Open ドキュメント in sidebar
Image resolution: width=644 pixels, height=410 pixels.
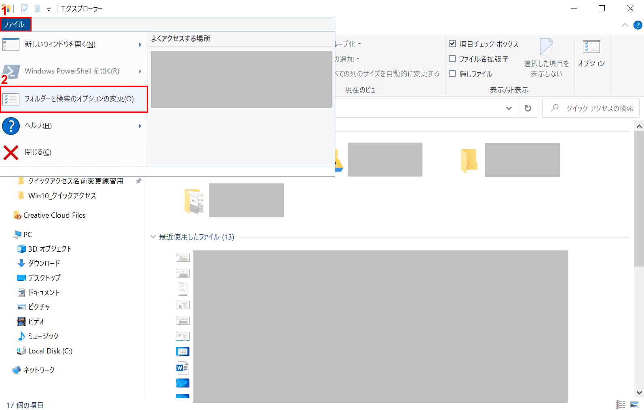[44, 292]
